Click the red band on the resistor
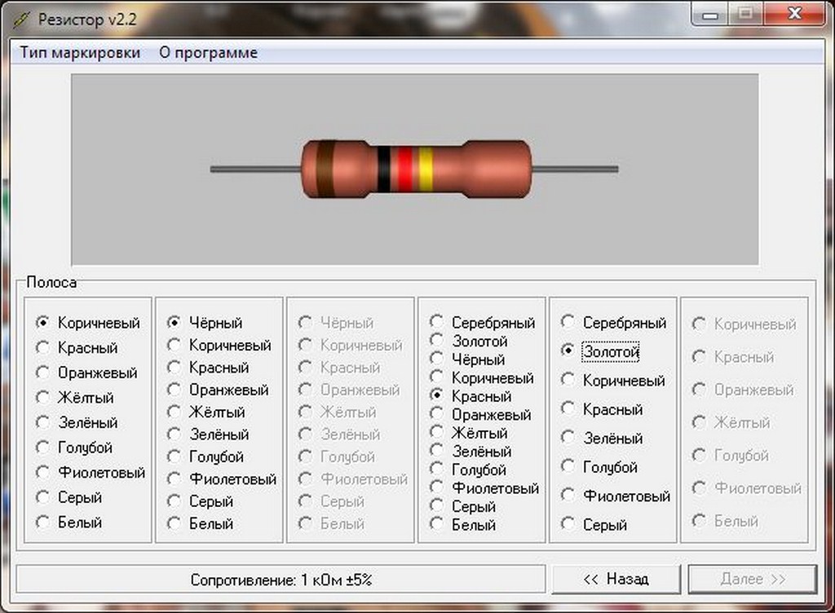This screenshot has width=835, height=613. (404, 170)
